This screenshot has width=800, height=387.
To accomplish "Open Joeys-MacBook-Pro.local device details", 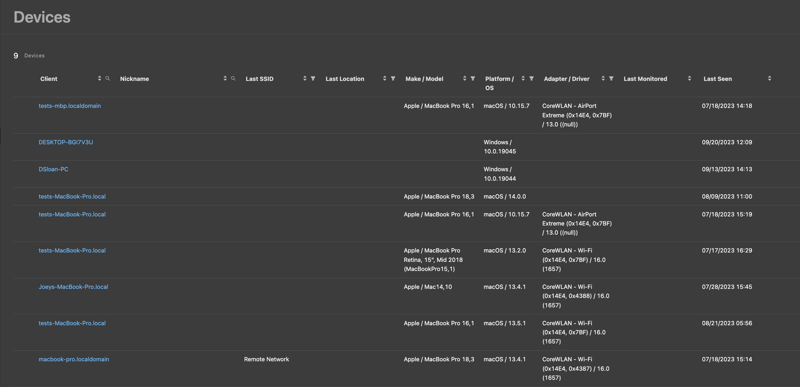I will [x=73, y=286].
